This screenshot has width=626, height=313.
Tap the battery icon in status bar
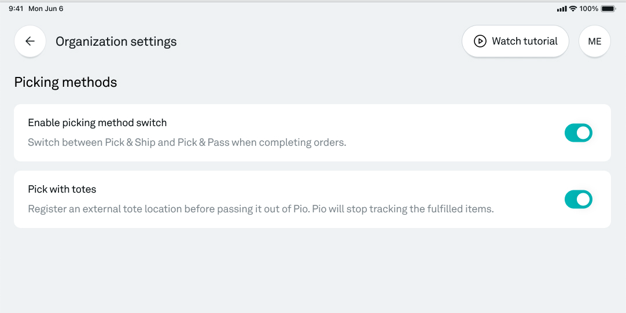coord(609,8)
